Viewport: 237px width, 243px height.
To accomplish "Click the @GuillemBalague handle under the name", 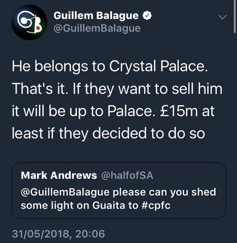I will 97,28.
